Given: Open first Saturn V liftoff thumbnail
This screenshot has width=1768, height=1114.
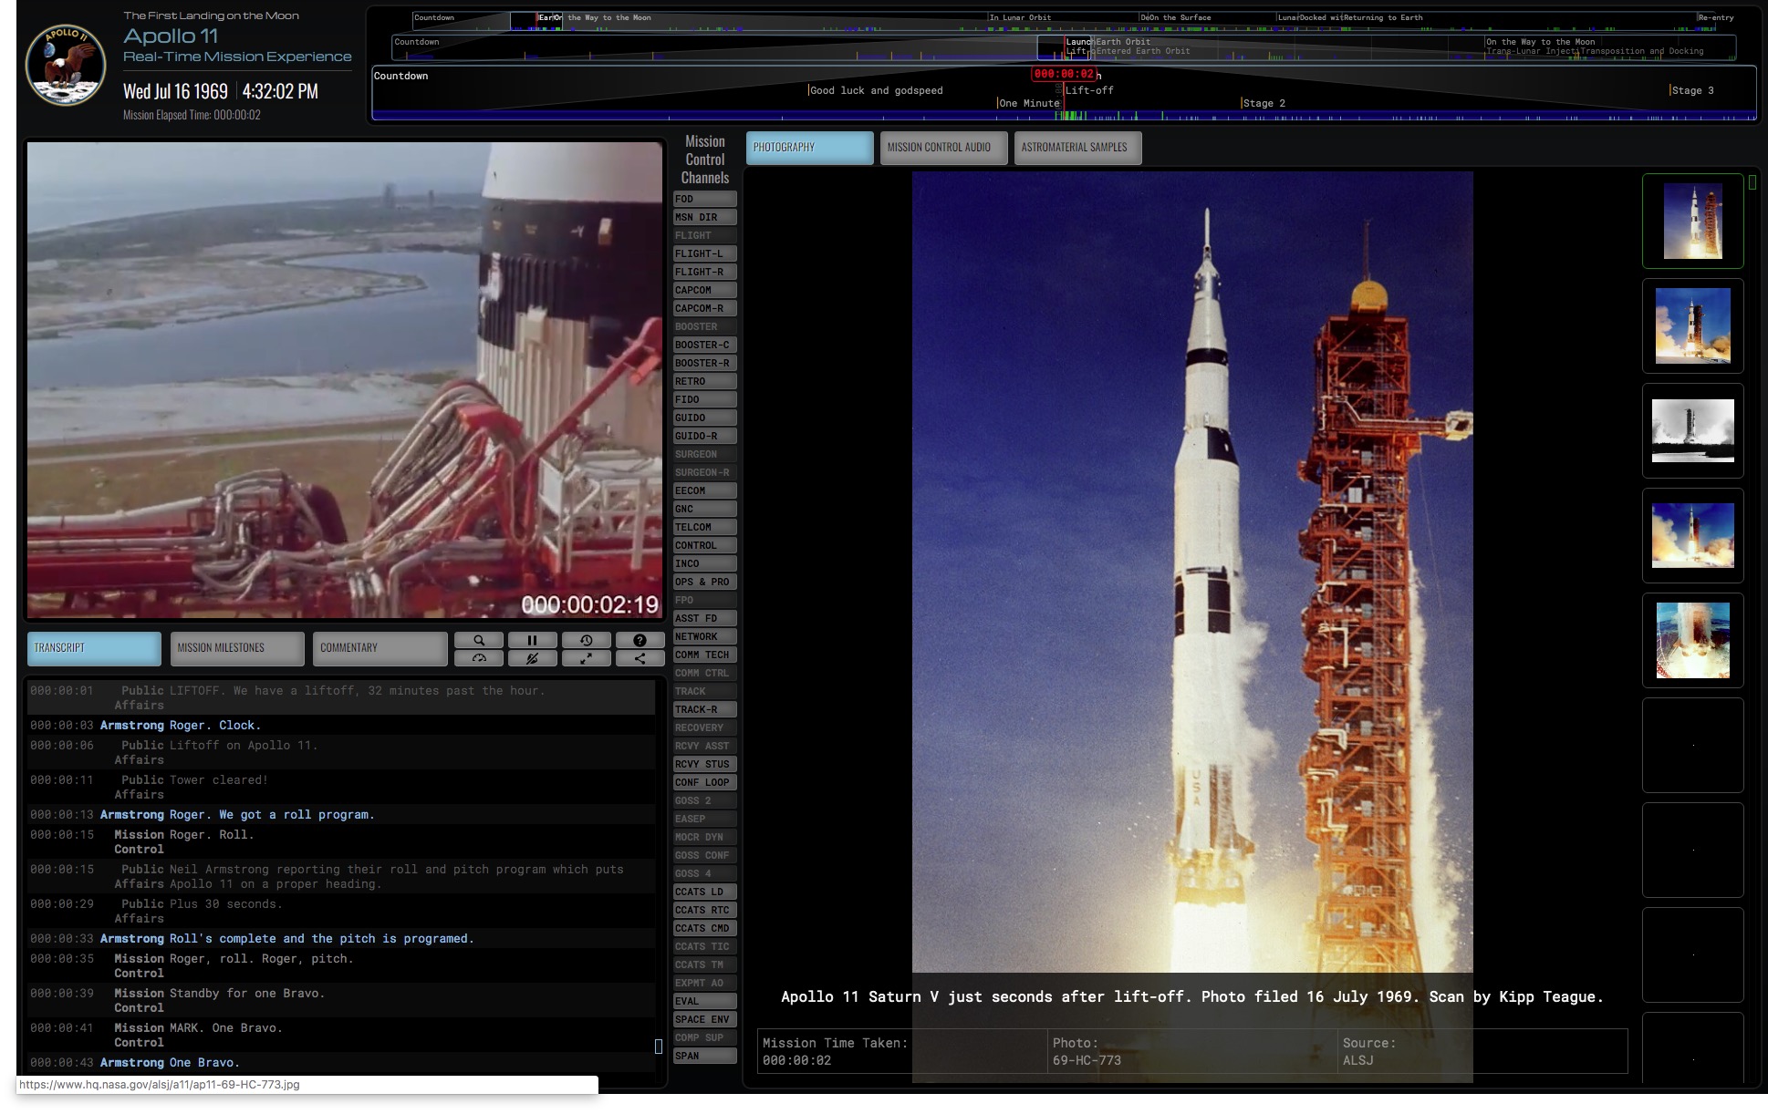Looking at the screenshot, I should [1692, 221].
